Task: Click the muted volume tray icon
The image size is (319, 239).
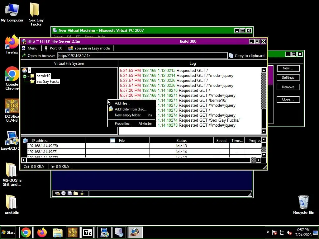Action: tap(289, 232)
